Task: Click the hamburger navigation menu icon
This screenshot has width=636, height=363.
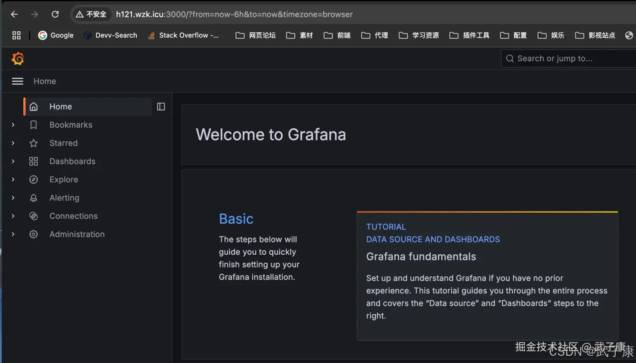Action: coord(17,81)
